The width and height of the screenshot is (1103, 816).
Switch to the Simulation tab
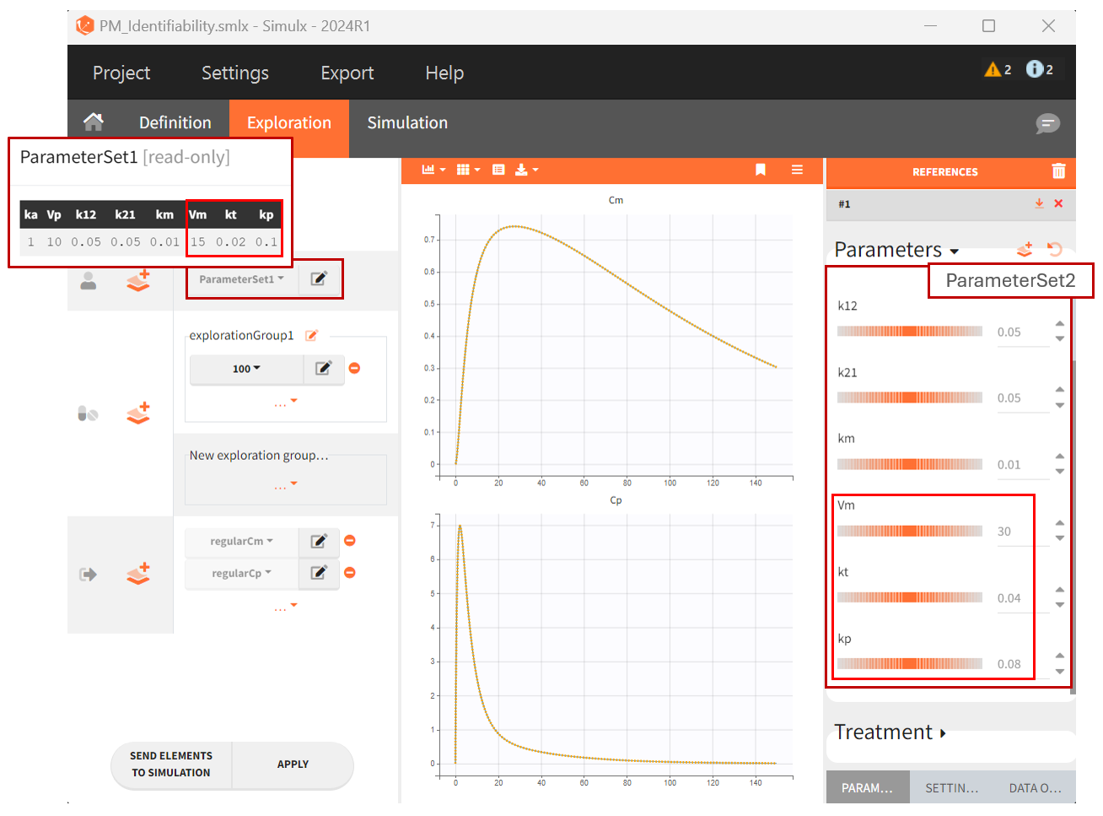coord(407,122)
